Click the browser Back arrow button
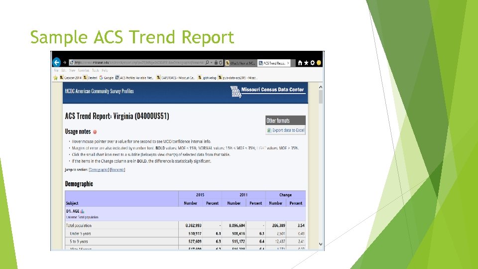Screen dimensions: 478x269 coord(57,62)
